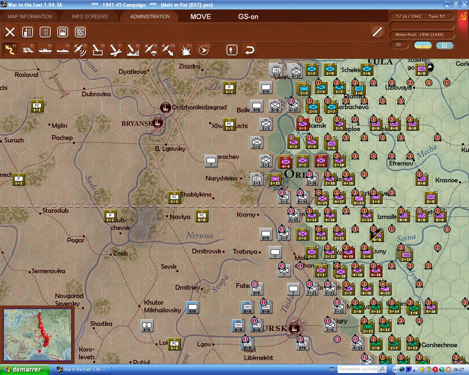
Task: Click the yellow security shield tray icon
Action: pos(422,370)
